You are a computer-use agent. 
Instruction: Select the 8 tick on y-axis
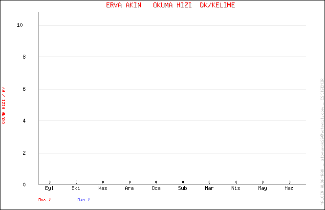click(23, 57)
